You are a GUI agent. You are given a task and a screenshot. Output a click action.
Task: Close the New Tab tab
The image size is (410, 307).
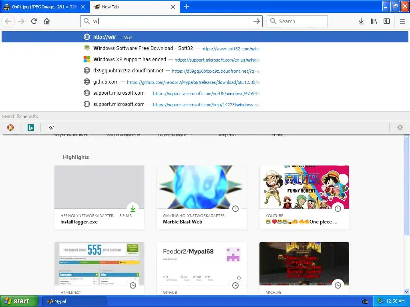173,7
